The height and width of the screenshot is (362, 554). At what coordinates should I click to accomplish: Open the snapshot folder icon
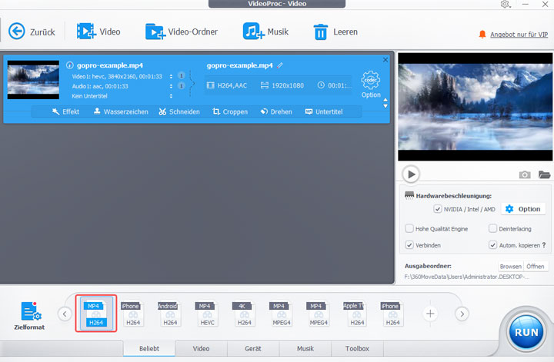point(544,174)
